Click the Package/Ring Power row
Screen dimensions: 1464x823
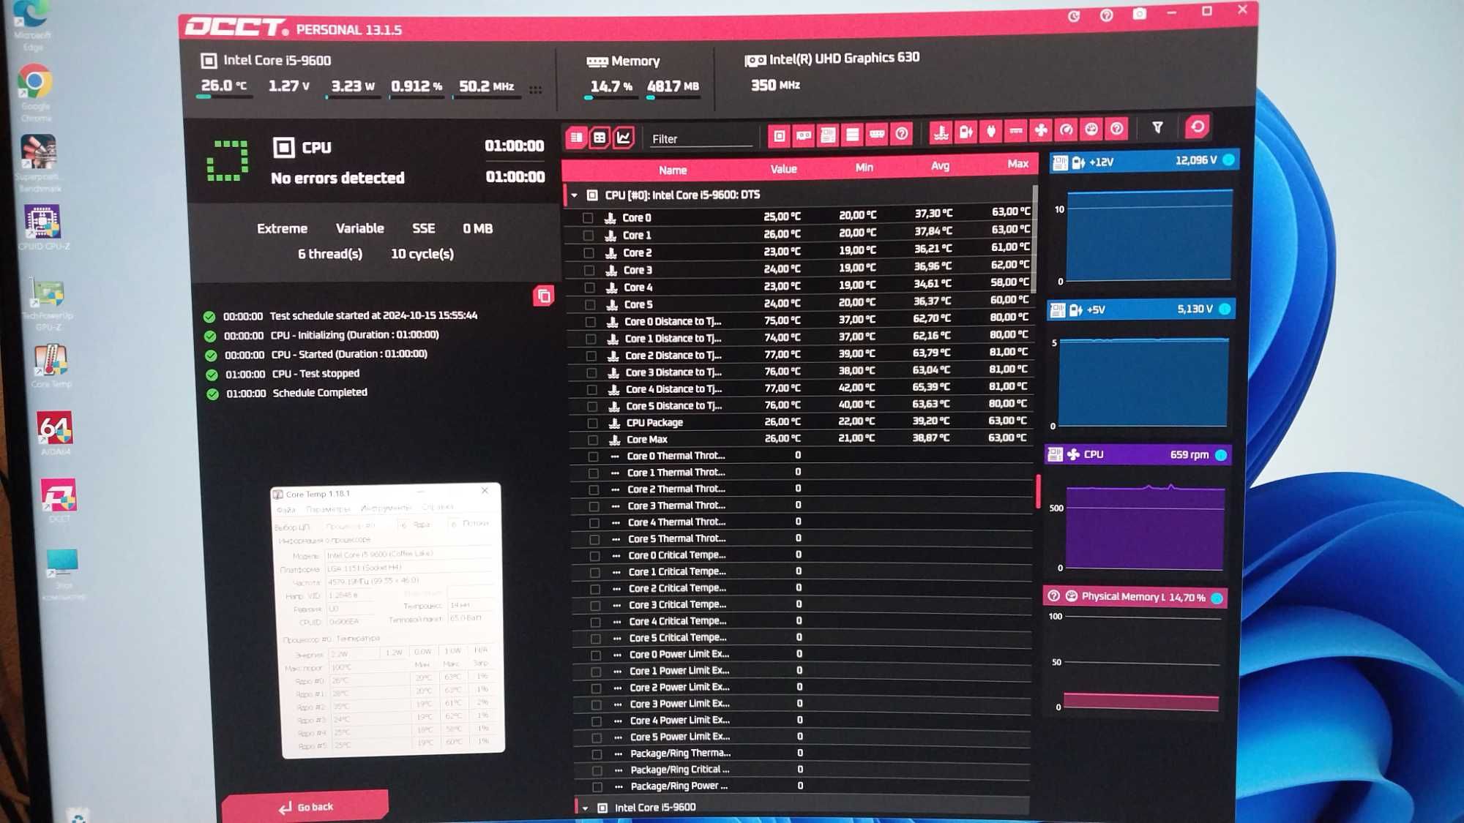point(802,786)
